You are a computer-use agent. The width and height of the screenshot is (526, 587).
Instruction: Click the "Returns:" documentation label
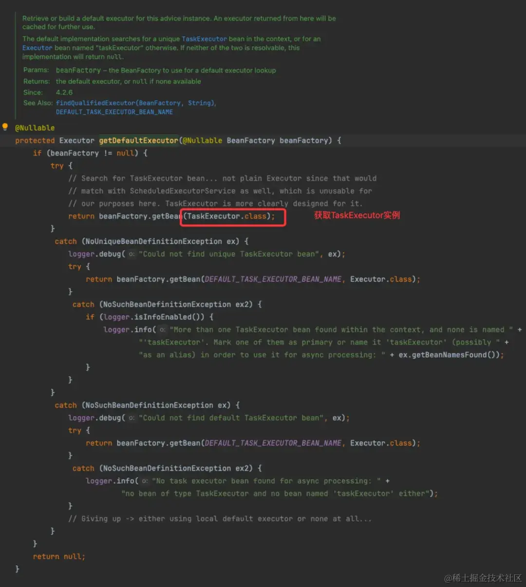(x=37, y=81)
